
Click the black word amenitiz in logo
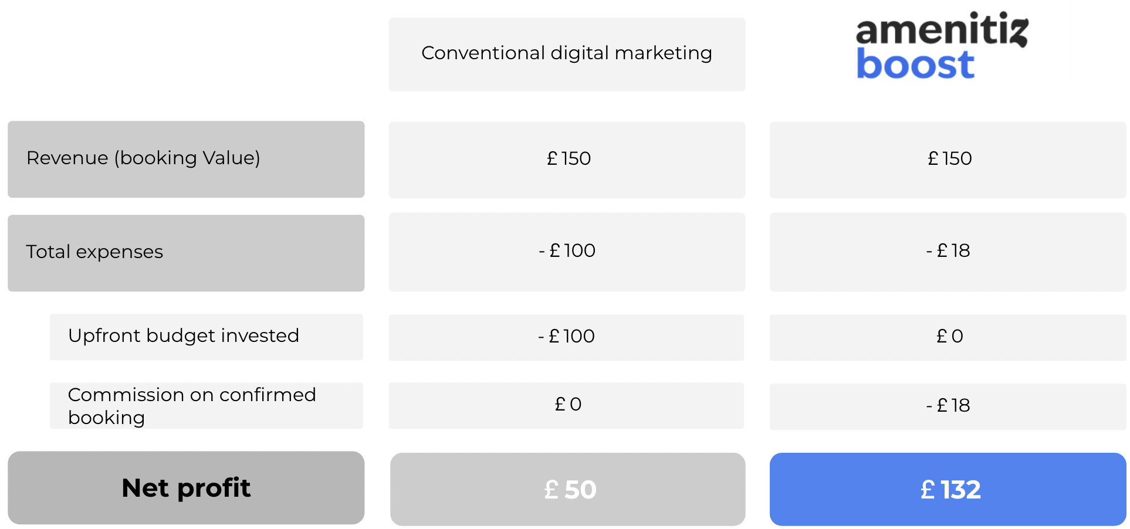942,29
